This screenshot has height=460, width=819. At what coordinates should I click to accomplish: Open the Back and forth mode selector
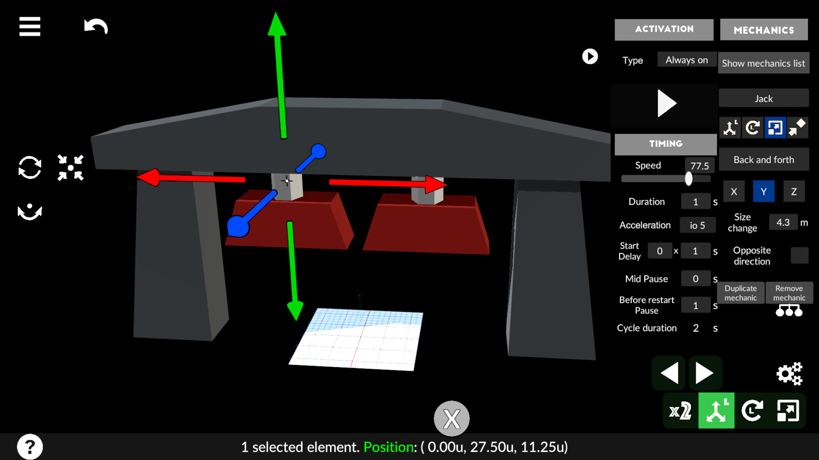(764, 159)
